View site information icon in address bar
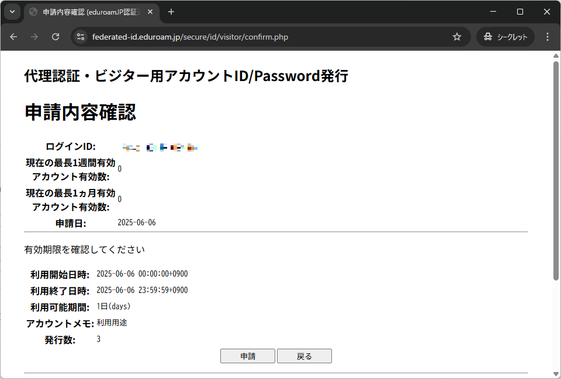Image resolution: width=561 pixels, height=379 pixels. pyautogui.click(x=81, y=37)
